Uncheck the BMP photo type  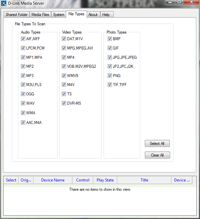pos(110,39)
